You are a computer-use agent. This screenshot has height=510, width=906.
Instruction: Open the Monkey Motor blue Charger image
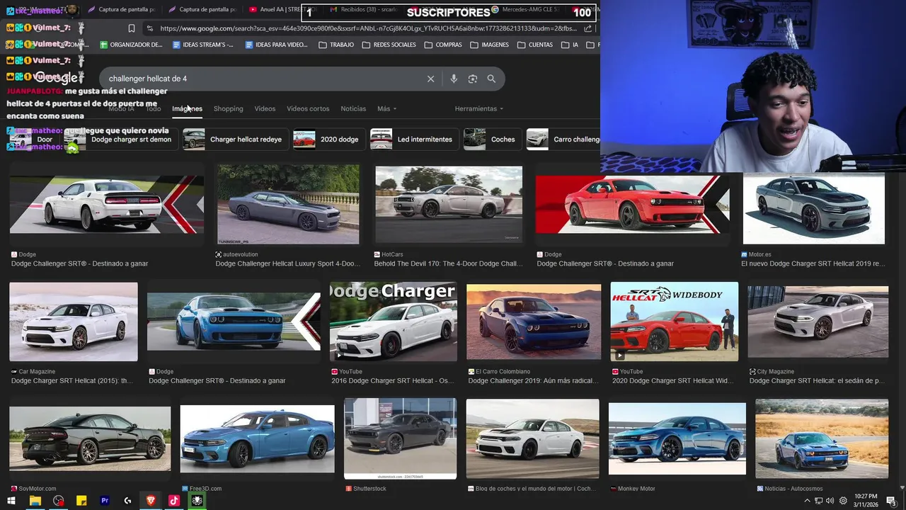pos(677,438)
